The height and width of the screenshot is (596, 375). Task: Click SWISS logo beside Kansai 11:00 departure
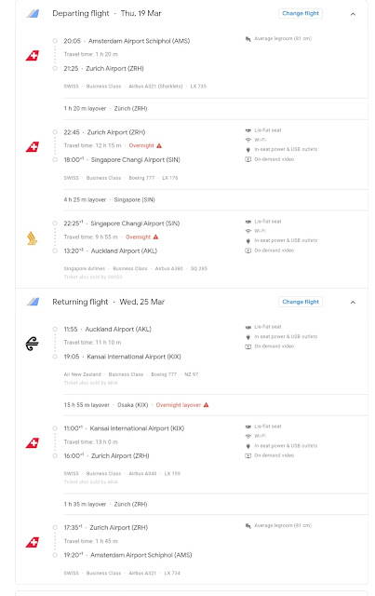[33, 443]
